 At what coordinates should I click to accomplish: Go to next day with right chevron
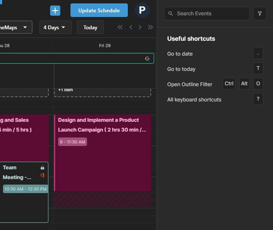tap(140, 27)
